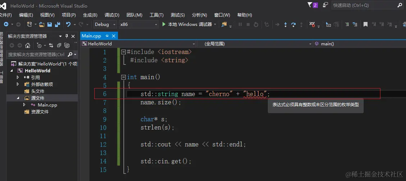Click the breakpoint icon with red circle
The image size is (406, 181).
pyautogui.click(x=312, y=24)
